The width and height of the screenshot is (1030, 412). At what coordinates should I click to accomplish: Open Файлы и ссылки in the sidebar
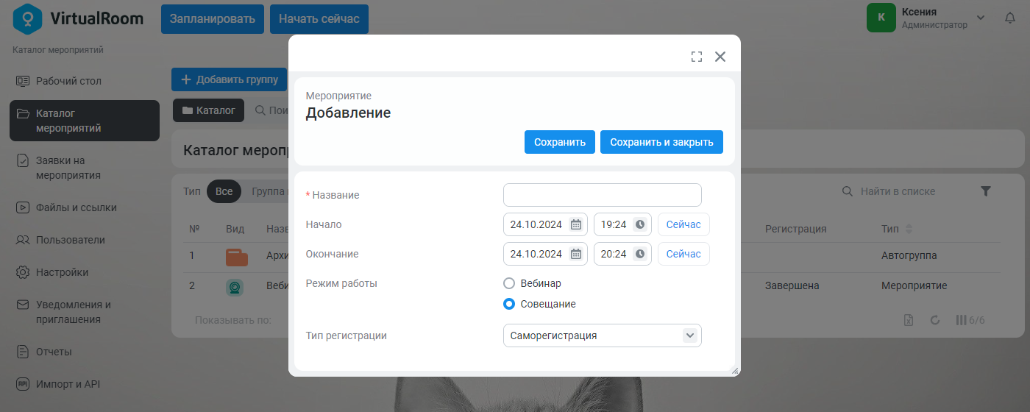coord(85,207)
